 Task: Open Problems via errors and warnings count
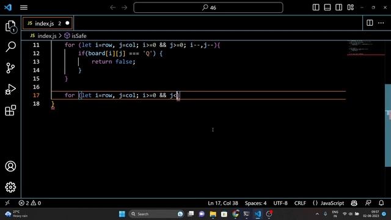[30, 203]
